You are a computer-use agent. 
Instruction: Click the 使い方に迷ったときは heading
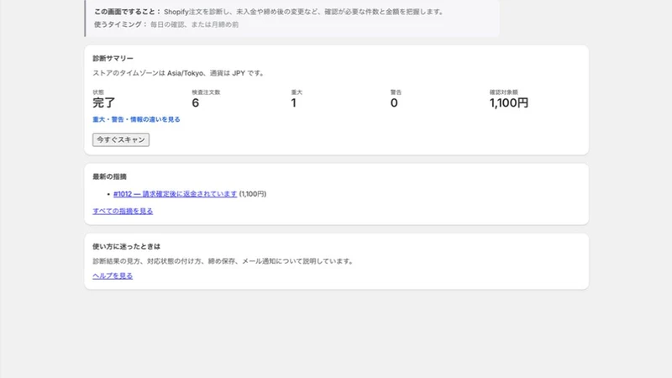tap(127, 246)
